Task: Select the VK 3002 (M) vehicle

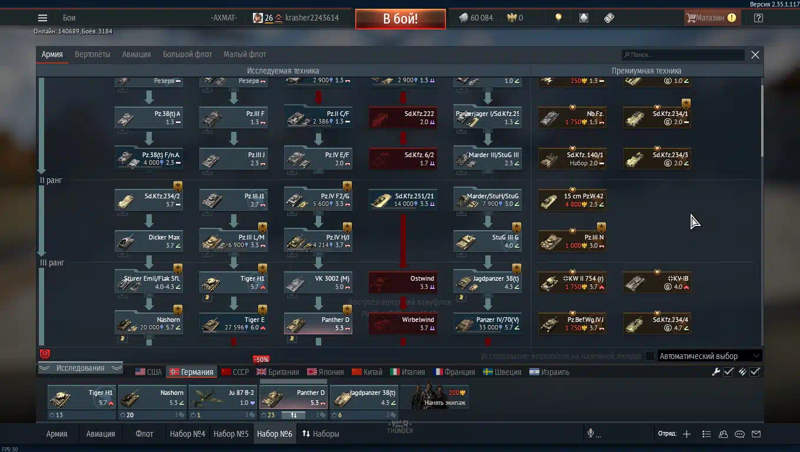Action: [x=318, y=282]
